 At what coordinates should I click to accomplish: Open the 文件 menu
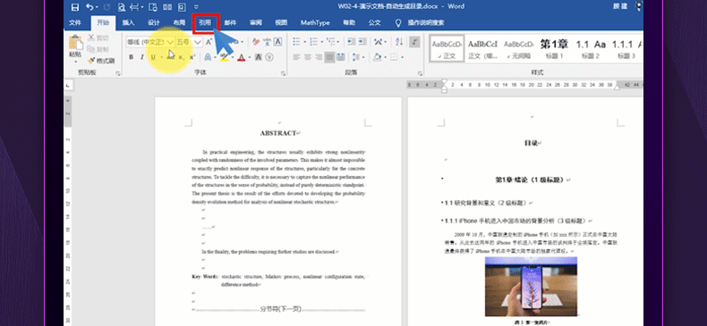coord(75,23)
